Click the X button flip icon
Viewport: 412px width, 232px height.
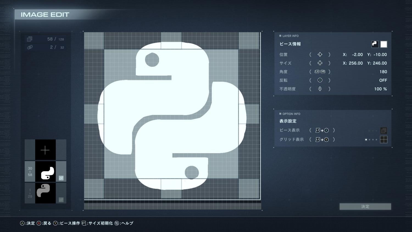[320, 80]
